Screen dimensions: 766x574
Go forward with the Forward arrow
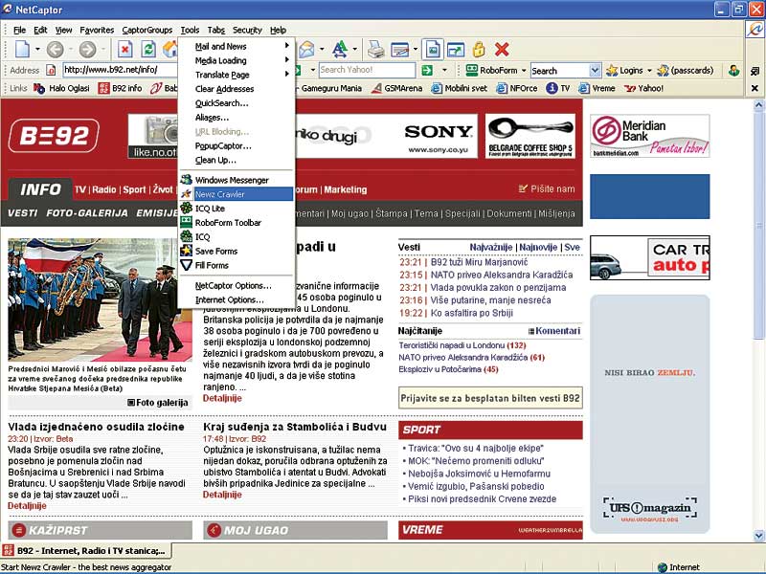[x=87, y=50]
